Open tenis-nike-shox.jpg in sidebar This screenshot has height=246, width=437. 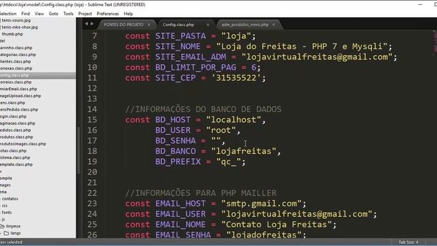[x=20, y=27]
